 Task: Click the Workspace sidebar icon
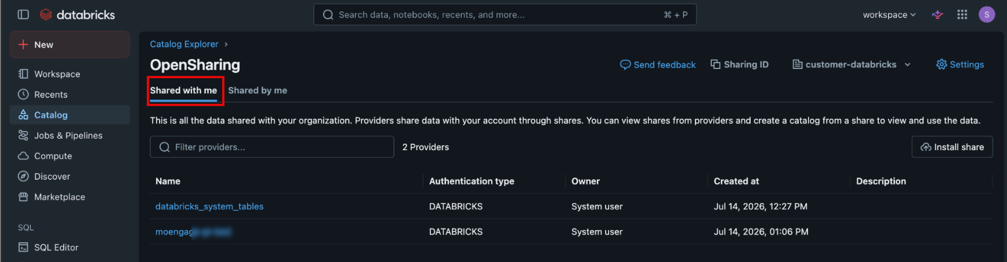pos(23,74)
